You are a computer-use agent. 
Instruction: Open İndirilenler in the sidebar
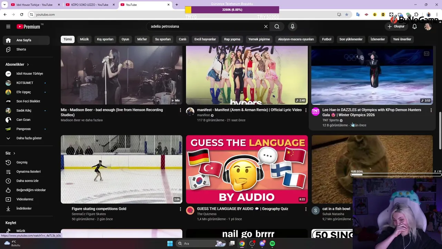coord(26,209)
